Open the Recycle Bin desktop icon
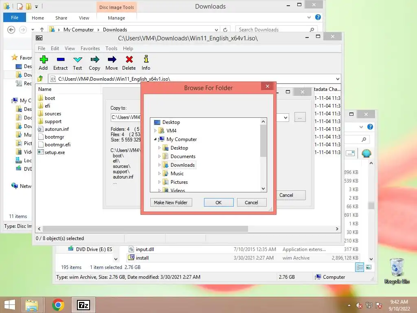 coord(397,271)
